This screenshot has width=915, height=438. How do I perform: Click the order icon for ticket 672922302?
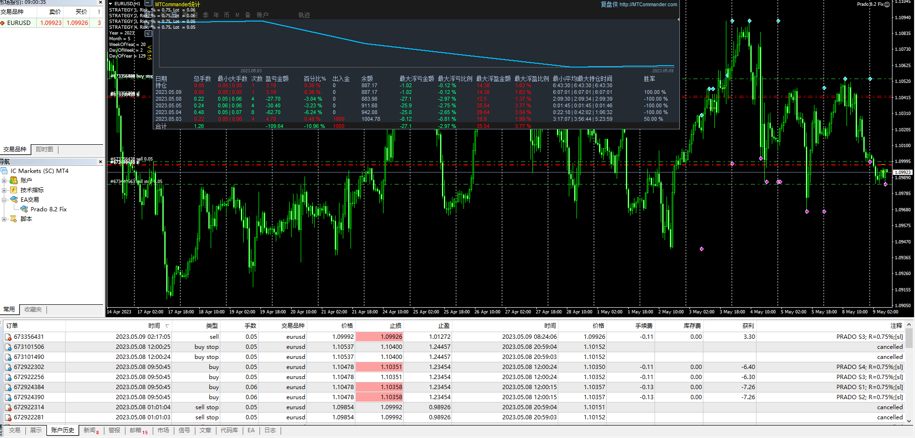tap(8, 367)
